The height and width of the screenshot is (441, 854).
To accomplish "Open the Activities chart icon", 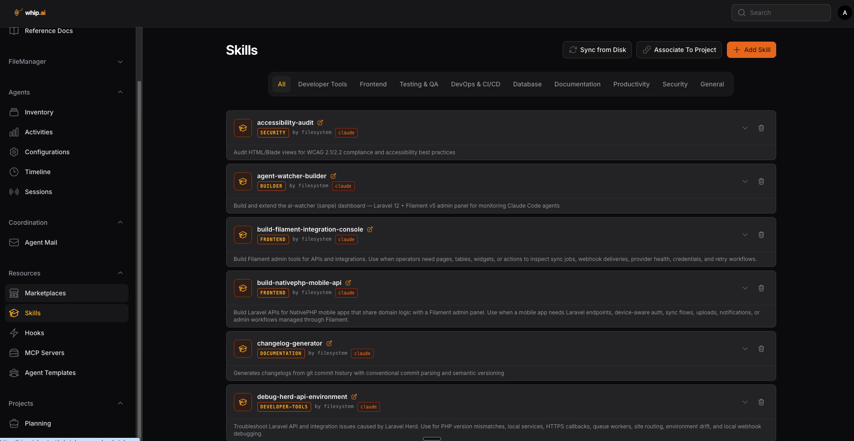I will click(x=14, y=132).
